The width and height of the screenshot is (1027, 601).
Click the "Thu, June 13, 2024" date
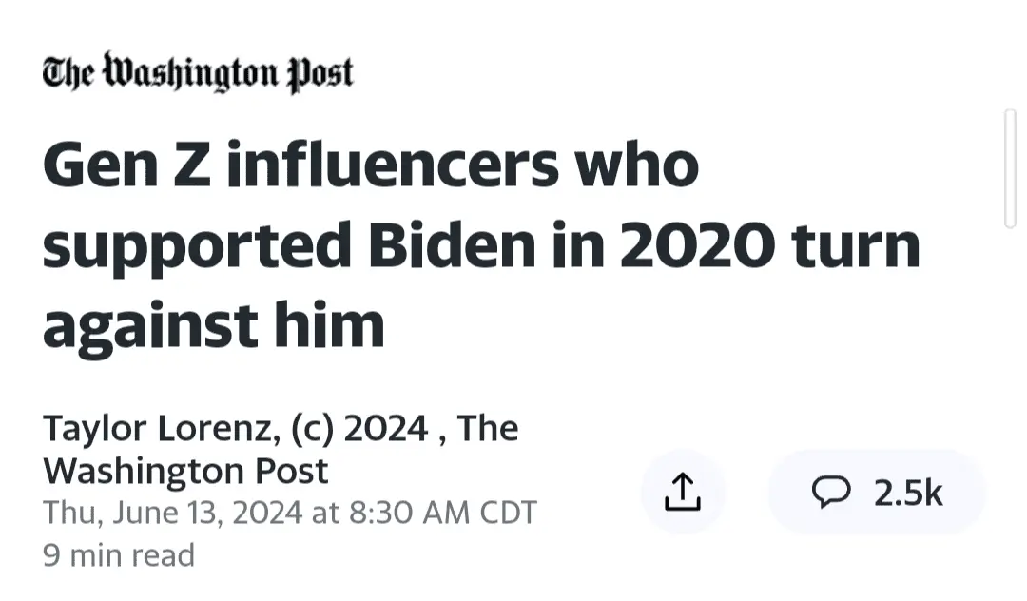(173, 514)
